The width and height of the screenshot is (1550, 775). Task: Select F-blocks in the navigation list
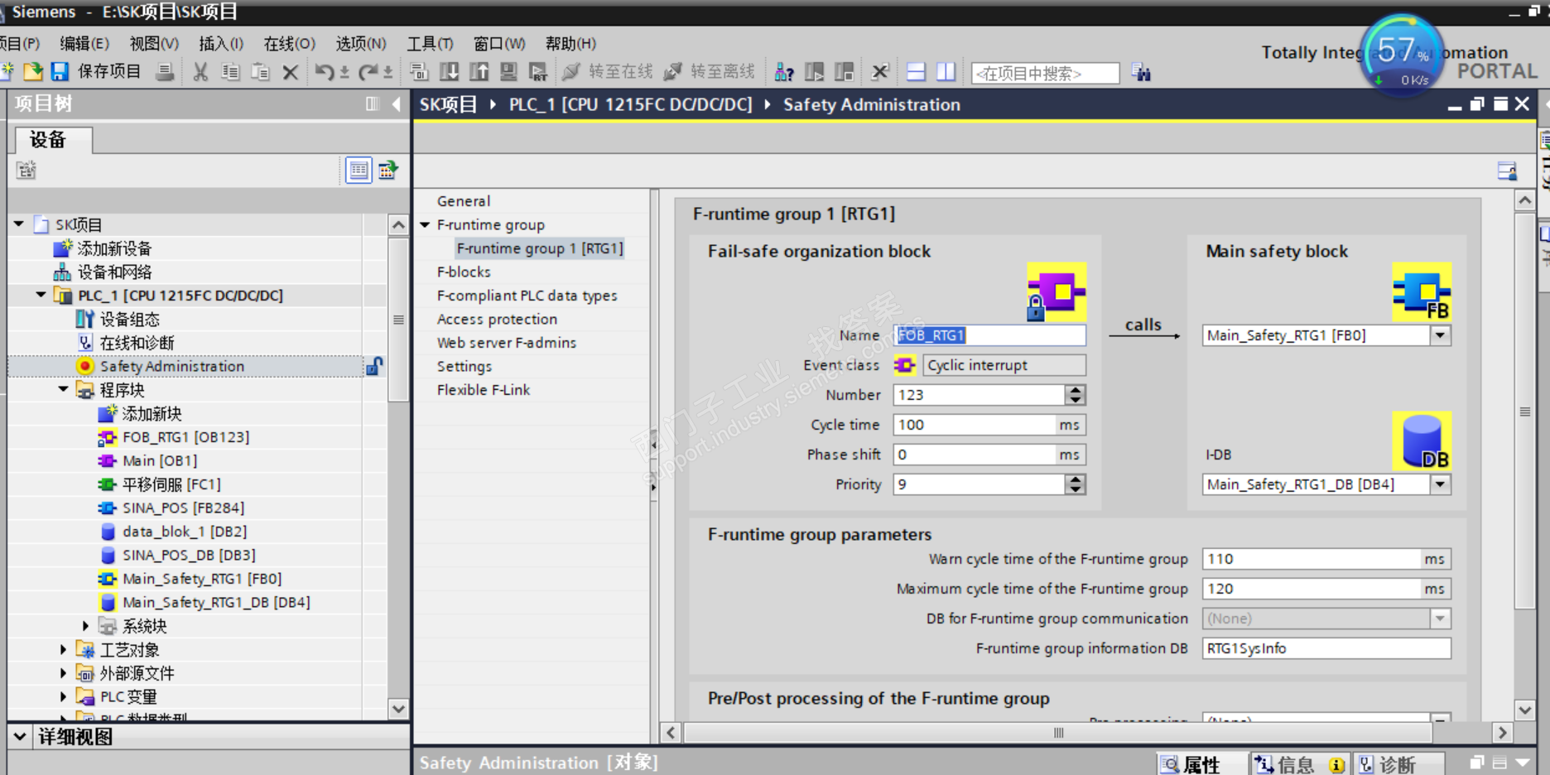pyautogui.click(x=464, y=272)
